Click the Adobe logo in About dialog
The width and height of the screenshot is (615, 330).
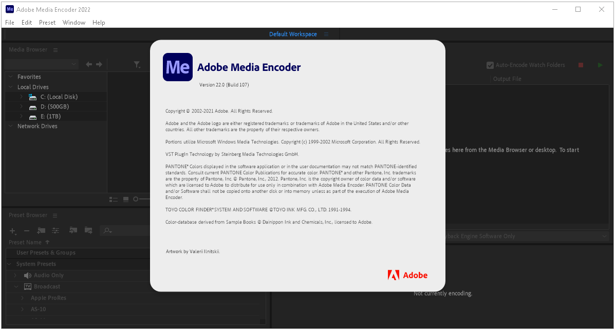[407, 275]
